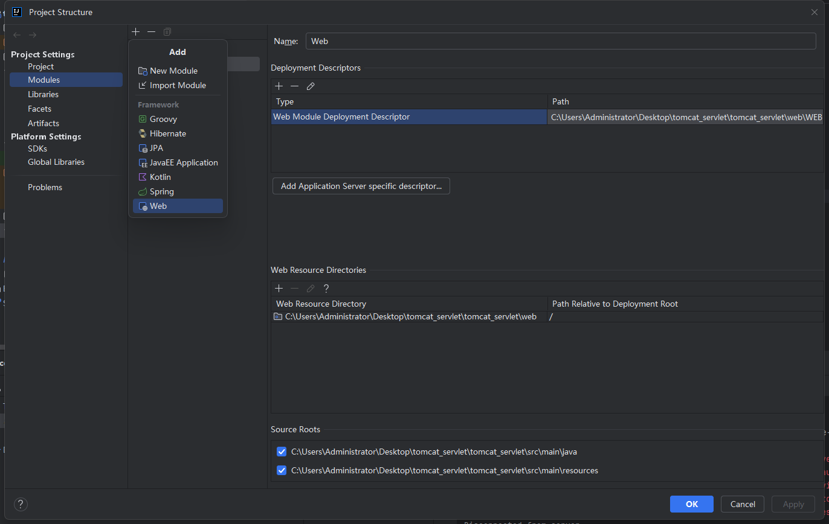Click the add module plus icon
Viewport: 829px width, 524px height.
point(136,31)
